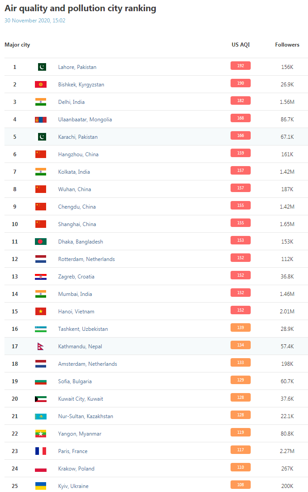Click the Kyrgyzstan flag icon
Screen dimensions: 308x492
click(x=41, y=85)
